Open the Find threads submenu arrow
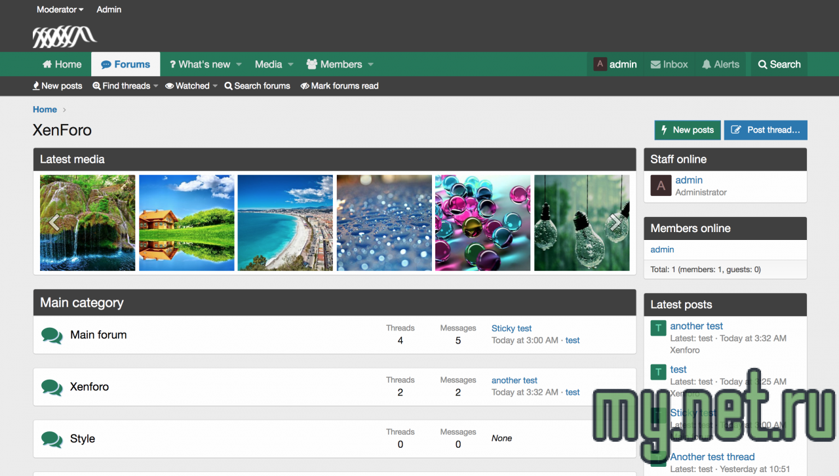Image resolution: width=839 pixels, height=476 pixels. pos(156,86)
